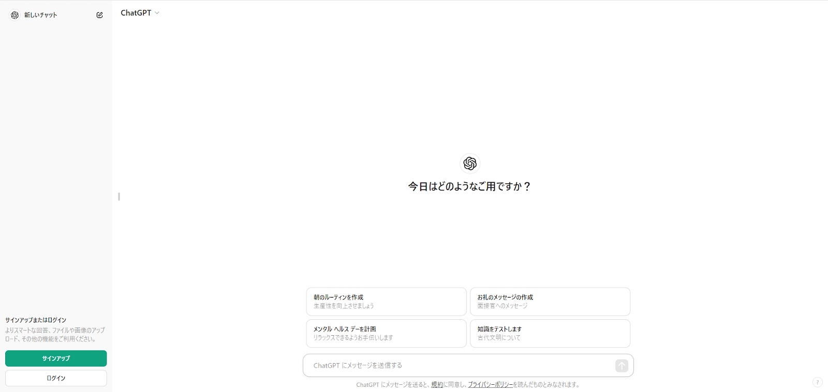The height and width of the screenshot is (392, 828).
Task: Click the green サインアップ button
Action: pyautogui.click(x=56, y=358)
